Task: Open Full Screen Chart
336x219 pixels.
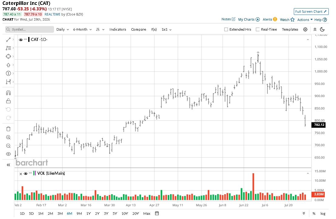Action: [x=311, y=12]
